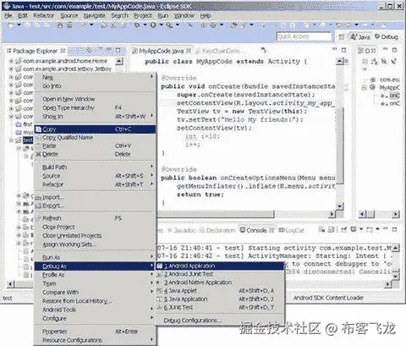Pin the Console view
Screen dimensions: 406x346
(x=344, y=230)
